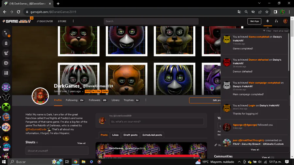Click View all next to Shouts
The image size is (294, 165).
click(x=81, y=143)
